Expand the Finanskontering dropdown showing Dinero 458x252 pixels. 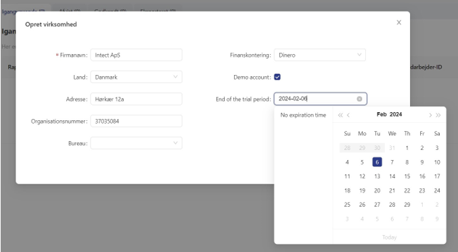319,55
